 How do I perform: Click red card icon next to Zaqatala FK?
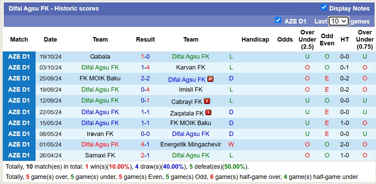pos(208,112)
